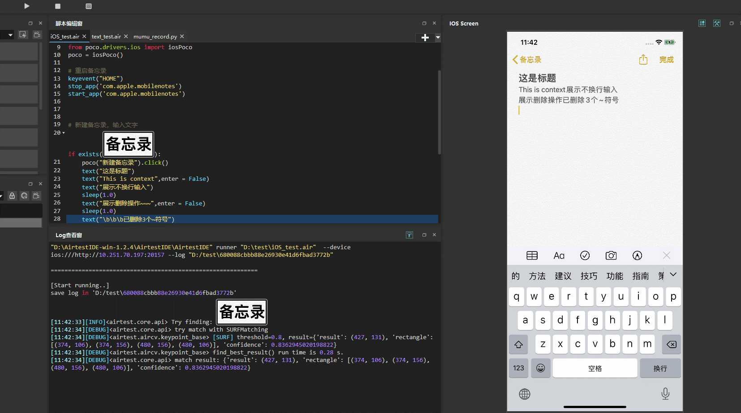Click the editor vertical scrollbar
Viewport: 741px width, 413px height.
coord(439,112)
